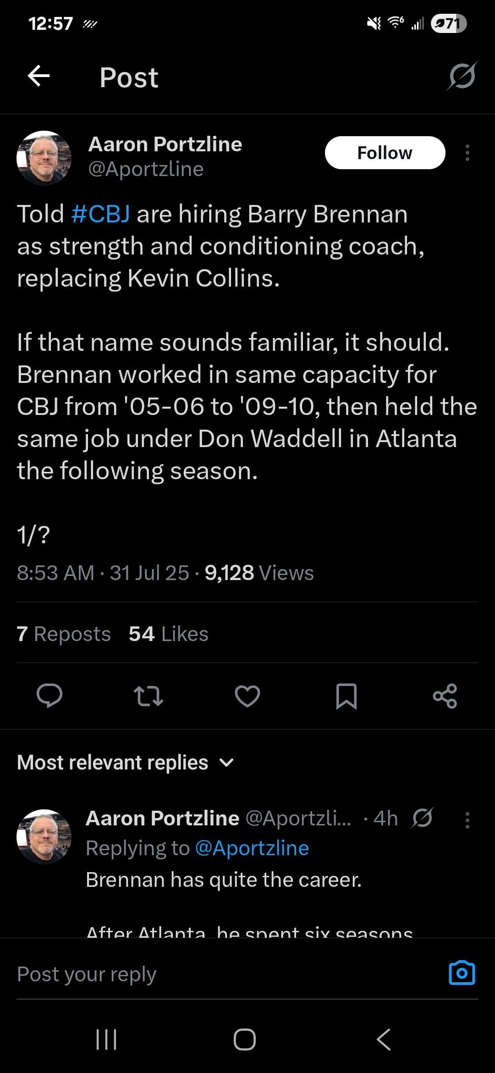This screenshot has height=1073, width=495.
Task: Tap the repost arrows icon
Action: 148,696
